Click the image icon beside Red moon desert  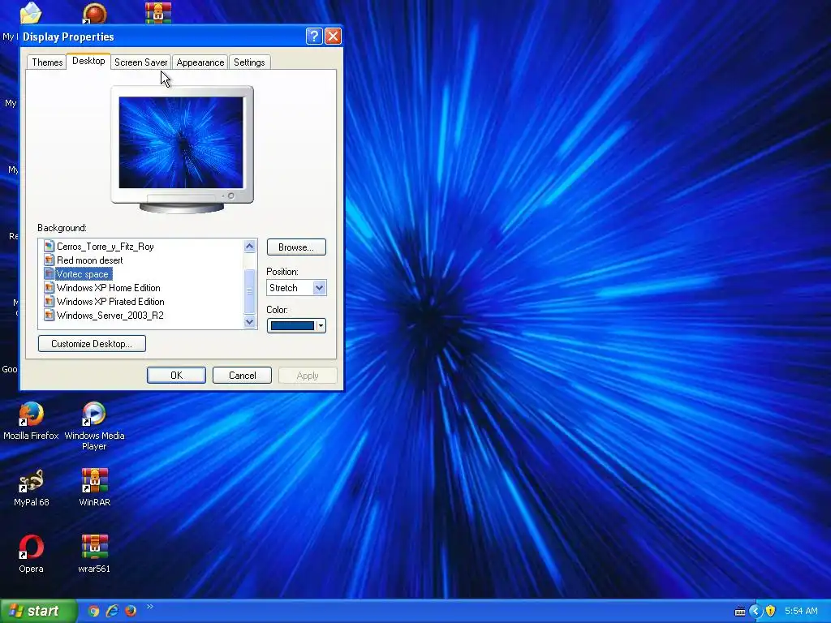(x=49, y=260)
